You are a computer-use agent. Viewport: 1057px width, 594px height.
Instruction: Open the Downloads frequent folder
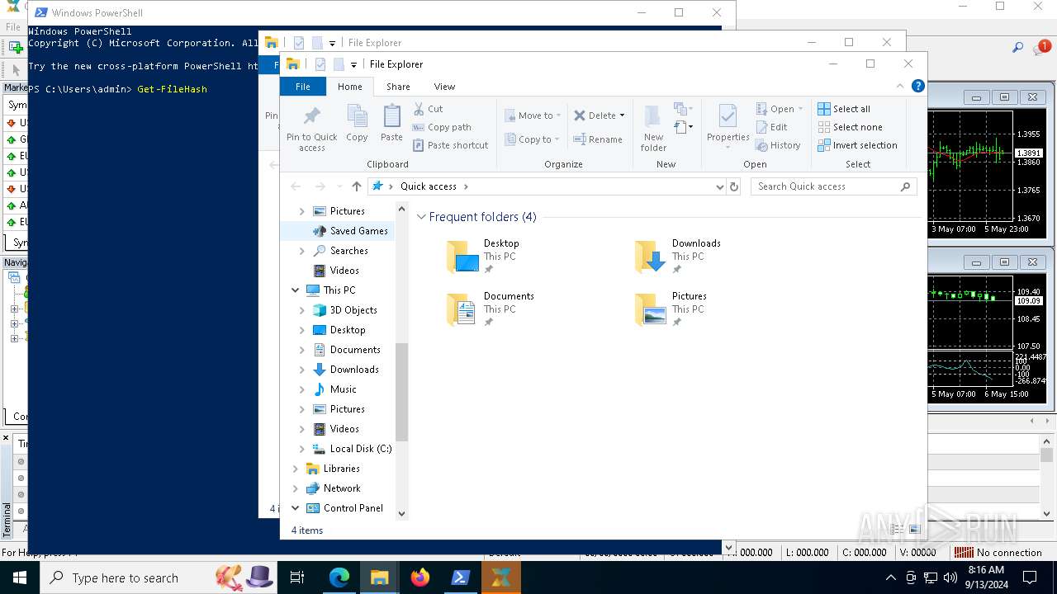[x=677, y=257]
